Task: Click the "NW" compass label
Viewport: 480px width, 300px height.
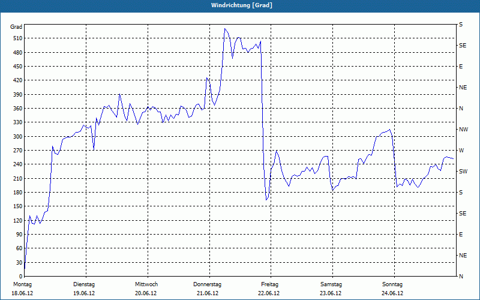Action: [463, 130]
